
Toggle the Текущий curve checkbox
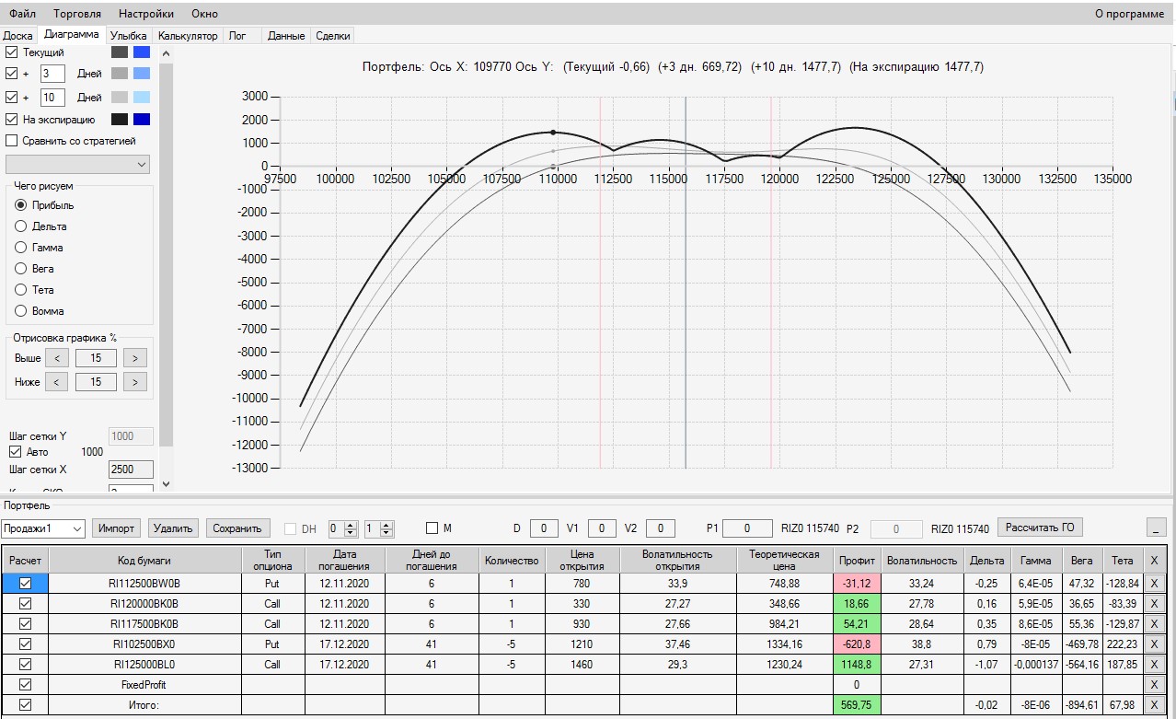pos(12,52)
